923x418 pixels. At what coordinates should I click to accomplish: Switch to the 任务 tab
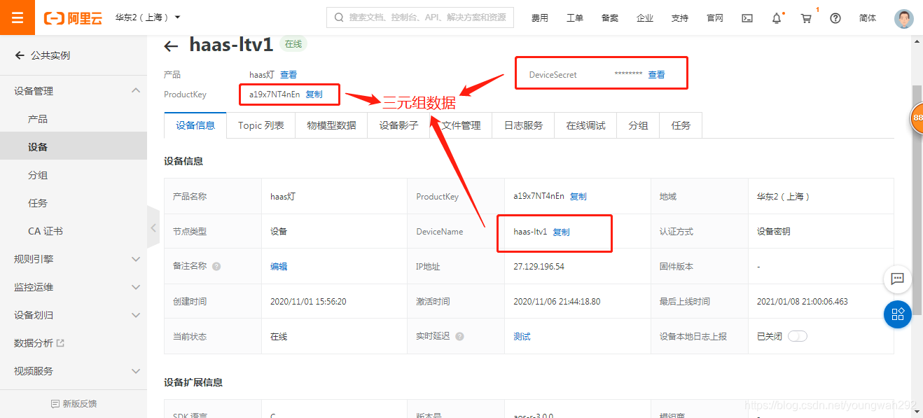pyautogui.click(x=681, y=125)
